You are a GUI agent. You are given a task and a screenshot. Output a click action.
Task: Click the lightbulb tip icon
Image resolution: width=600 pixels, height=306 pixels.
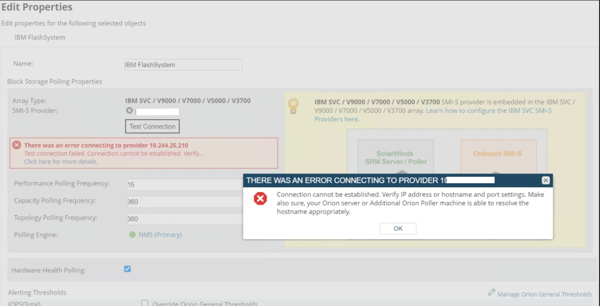tap(294, 106)
